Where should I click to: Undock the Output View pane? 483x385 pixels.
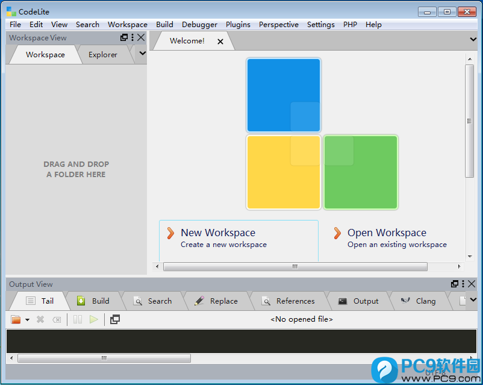click(x=454, y=284)
